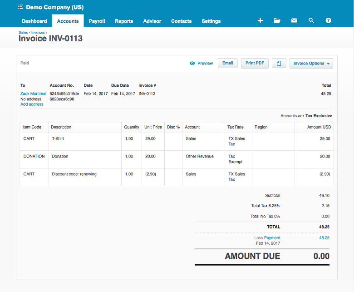Click the search magnifier icon

[311, 21]
